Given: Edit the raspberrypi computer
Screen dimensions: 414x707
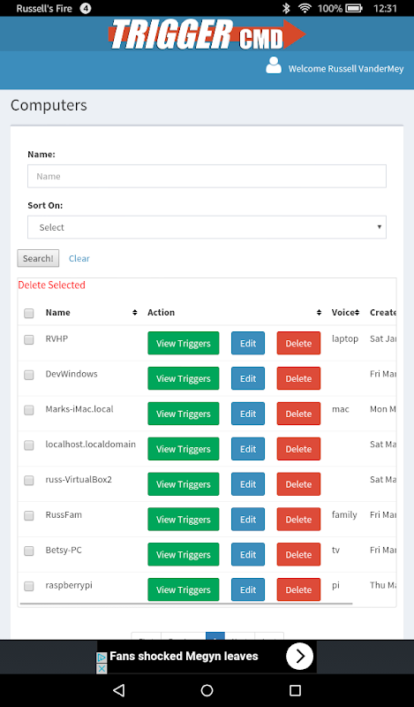Looking at the screenshot, I should click(248, 589).
